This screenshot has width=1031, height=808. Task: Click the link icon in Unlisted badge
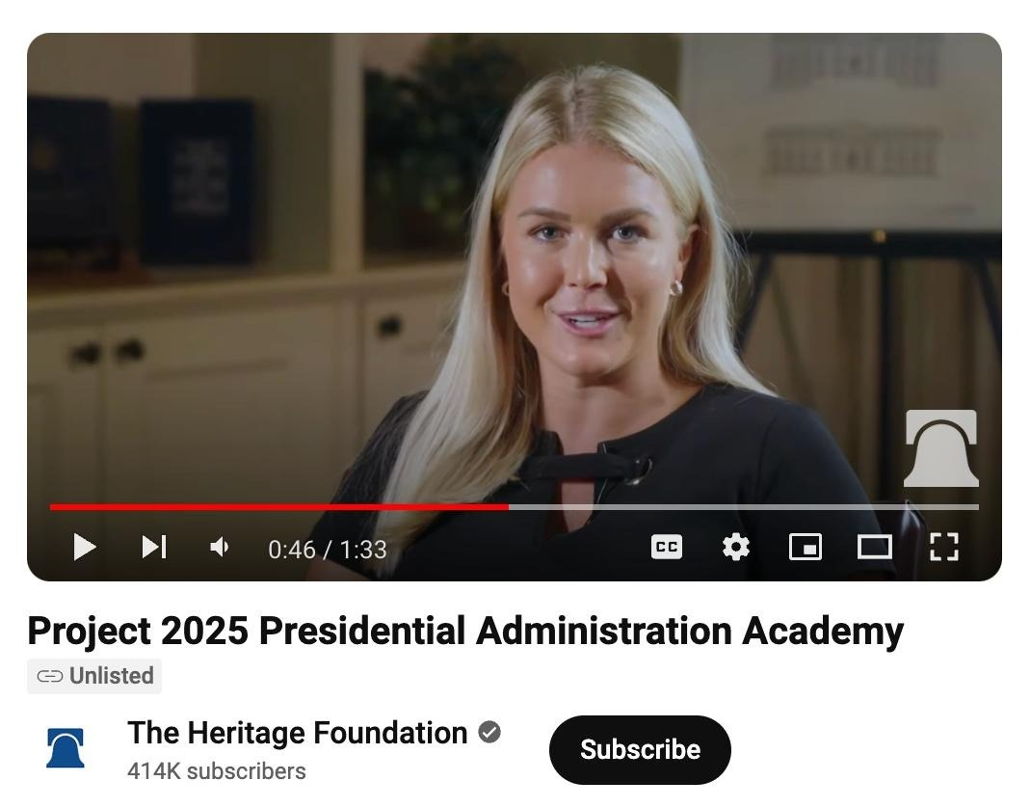(x=50, y=676)
